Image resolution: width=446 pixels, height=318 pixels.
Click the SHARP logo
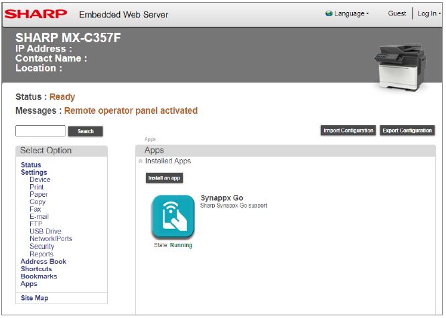36,13
